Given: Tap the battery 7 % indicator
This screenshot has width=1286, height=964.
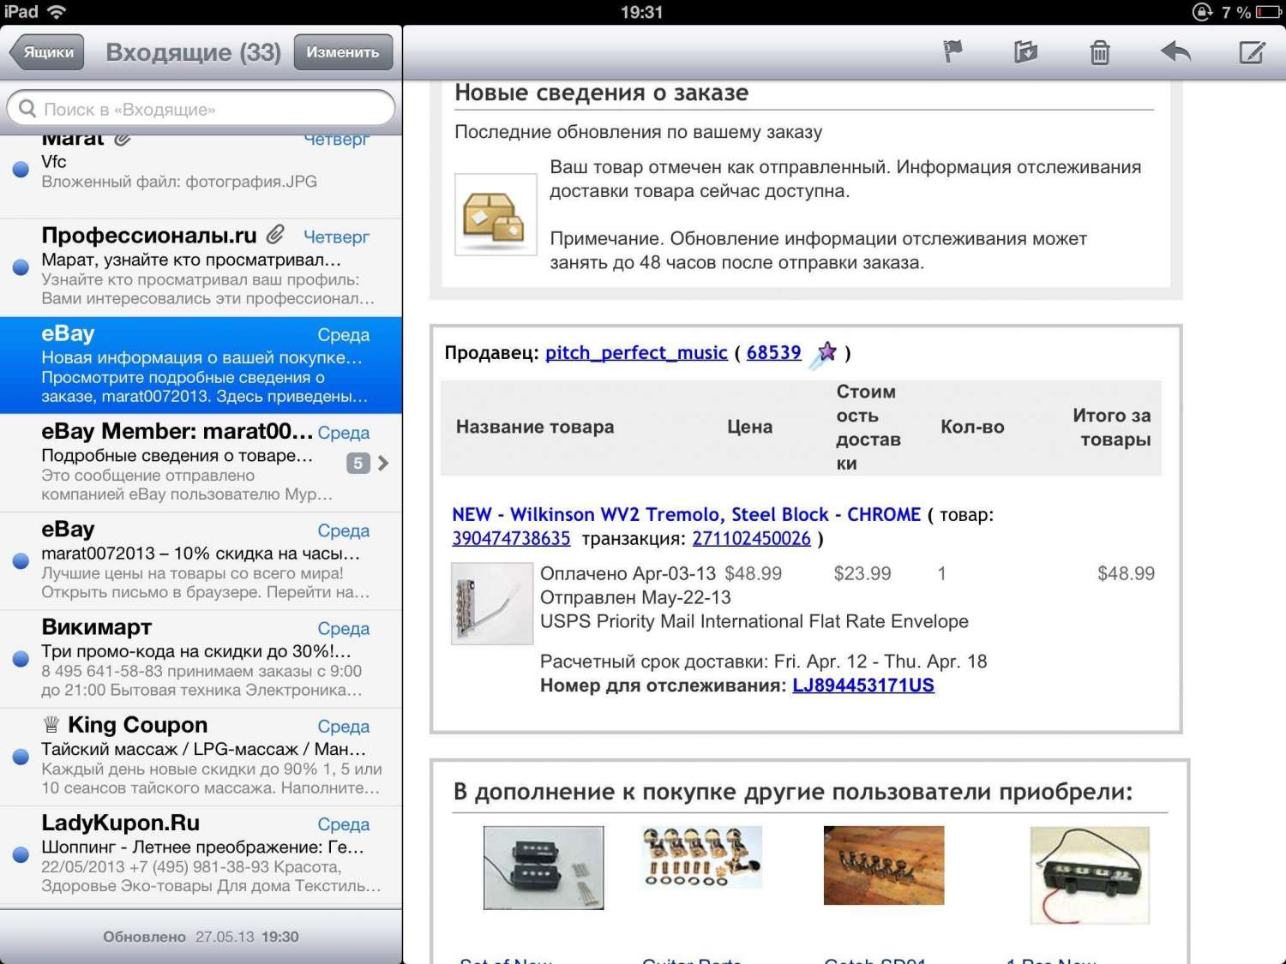Looking at the screenshot, I should click(1251, 12).
